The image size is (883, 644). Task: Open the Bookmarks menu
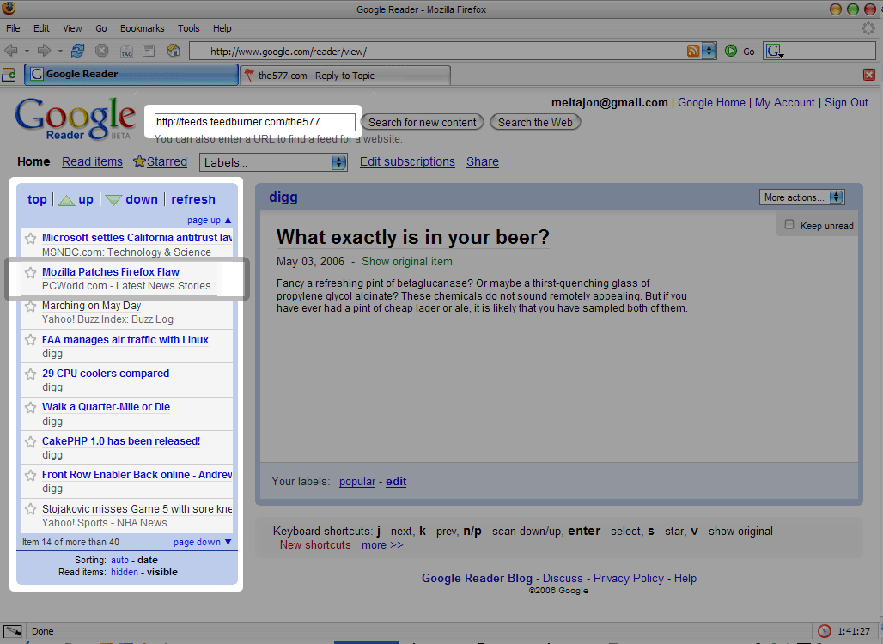pos(142,28)
